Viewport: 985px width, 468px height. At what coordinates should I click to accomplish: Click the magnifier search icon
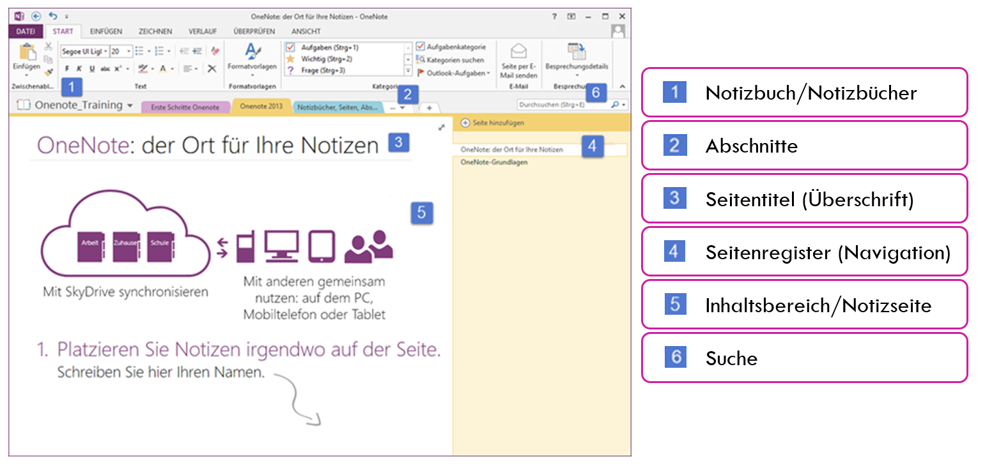tap(614, 104)
